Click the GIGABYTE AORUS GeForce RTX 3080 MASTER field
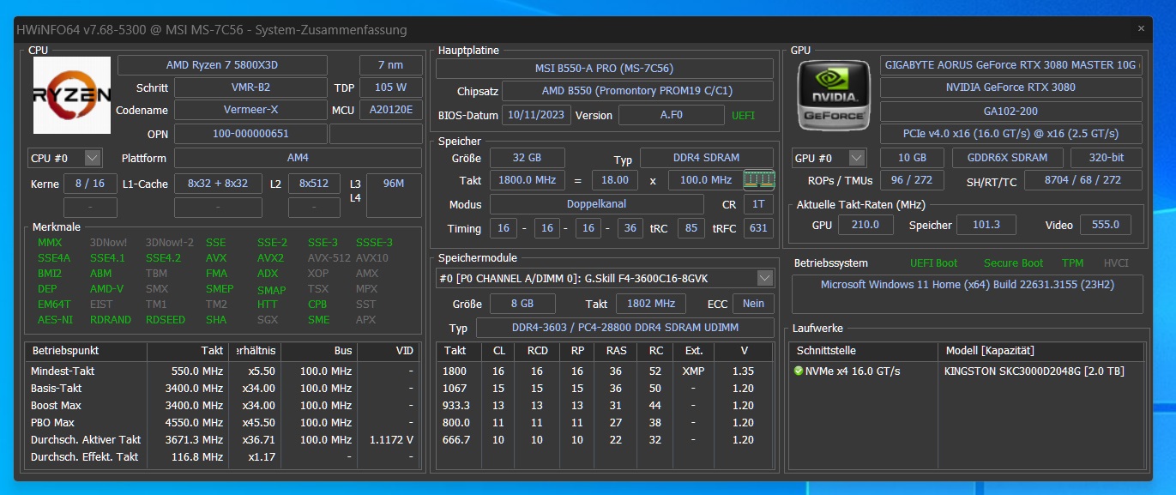This screenshot has height=495, width=1176. coord(1011,65)
